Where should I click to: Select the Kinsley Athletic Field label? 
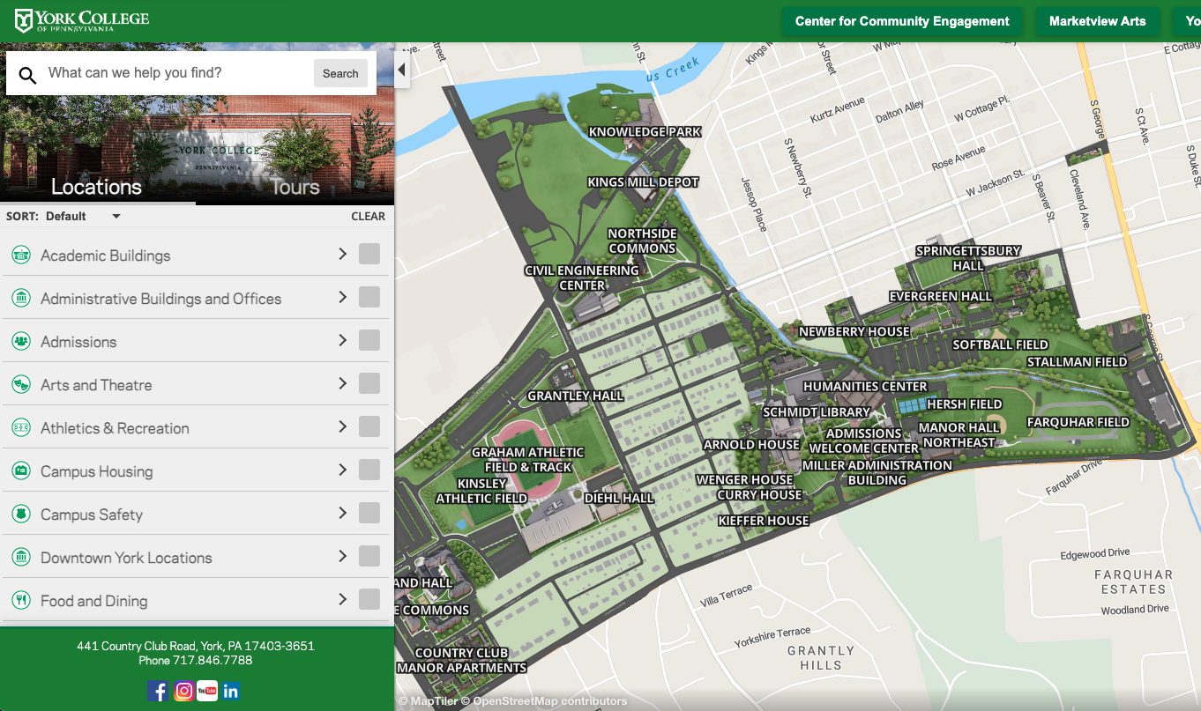point(481,491)
